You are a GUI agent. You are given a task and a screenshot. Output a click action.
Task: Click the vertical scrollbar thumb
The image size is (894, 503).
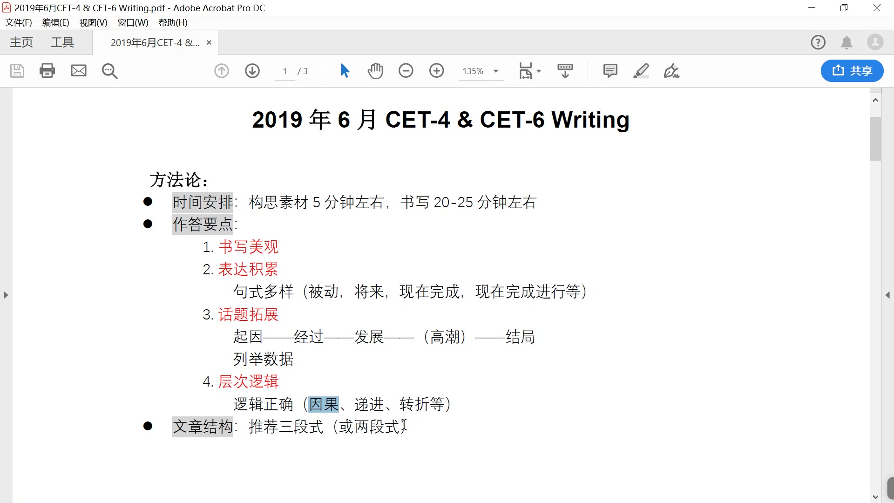875,139
